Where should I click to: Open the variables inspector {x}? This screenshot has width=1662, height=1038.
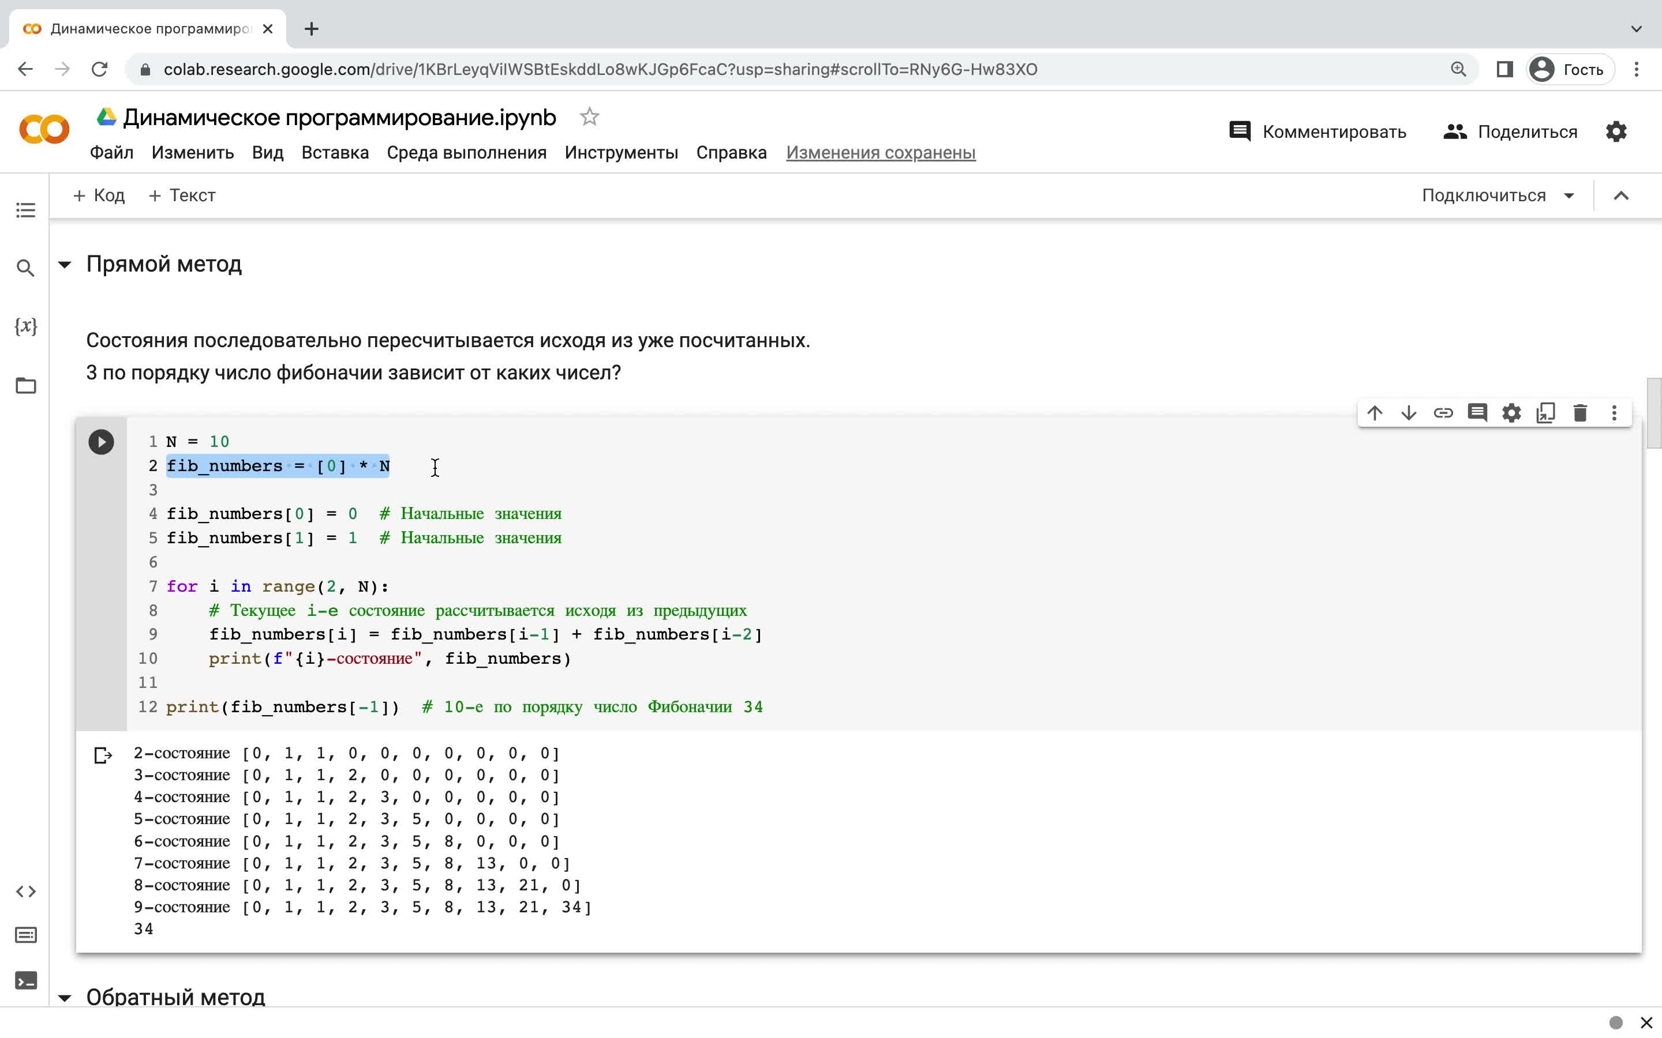coord(25,326)
